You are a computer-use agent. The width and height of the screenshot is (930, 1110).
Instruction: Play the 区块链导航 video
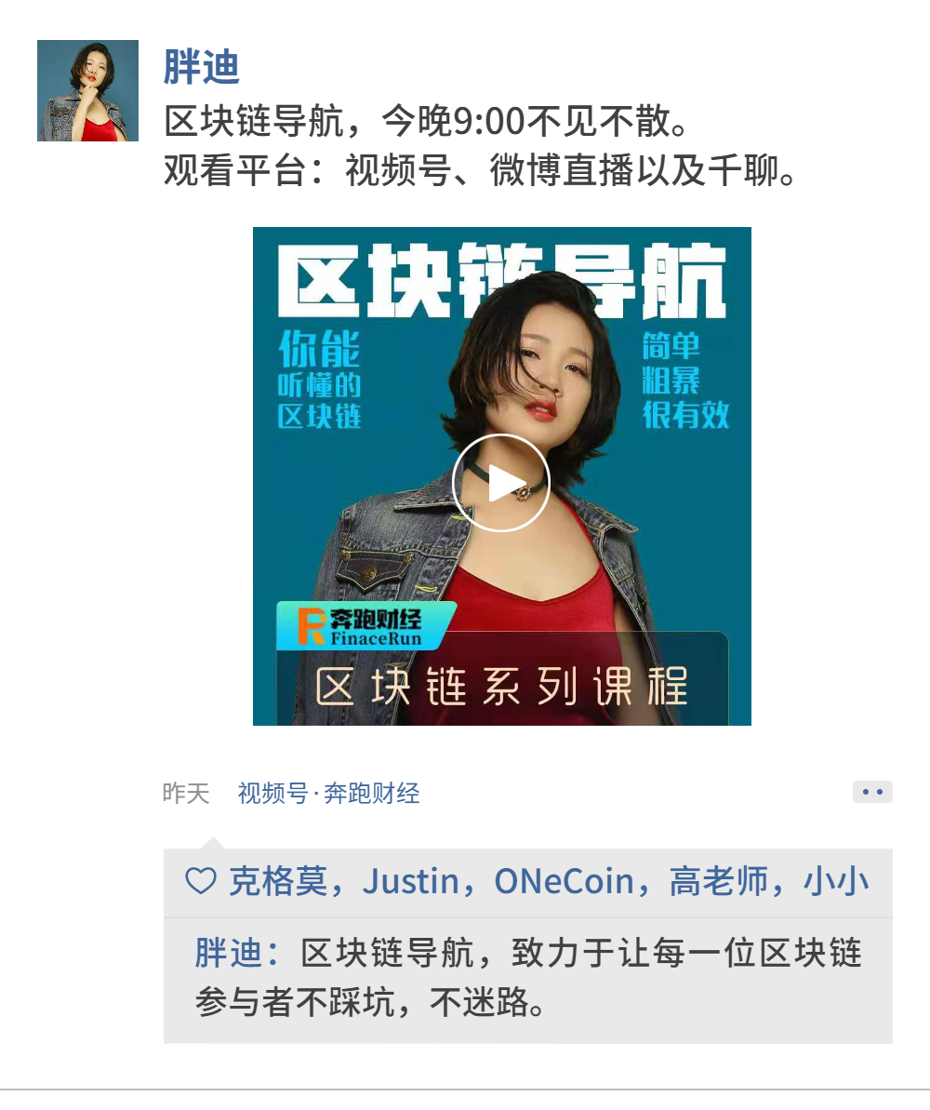pyautogui.click(x=501, y=484)
